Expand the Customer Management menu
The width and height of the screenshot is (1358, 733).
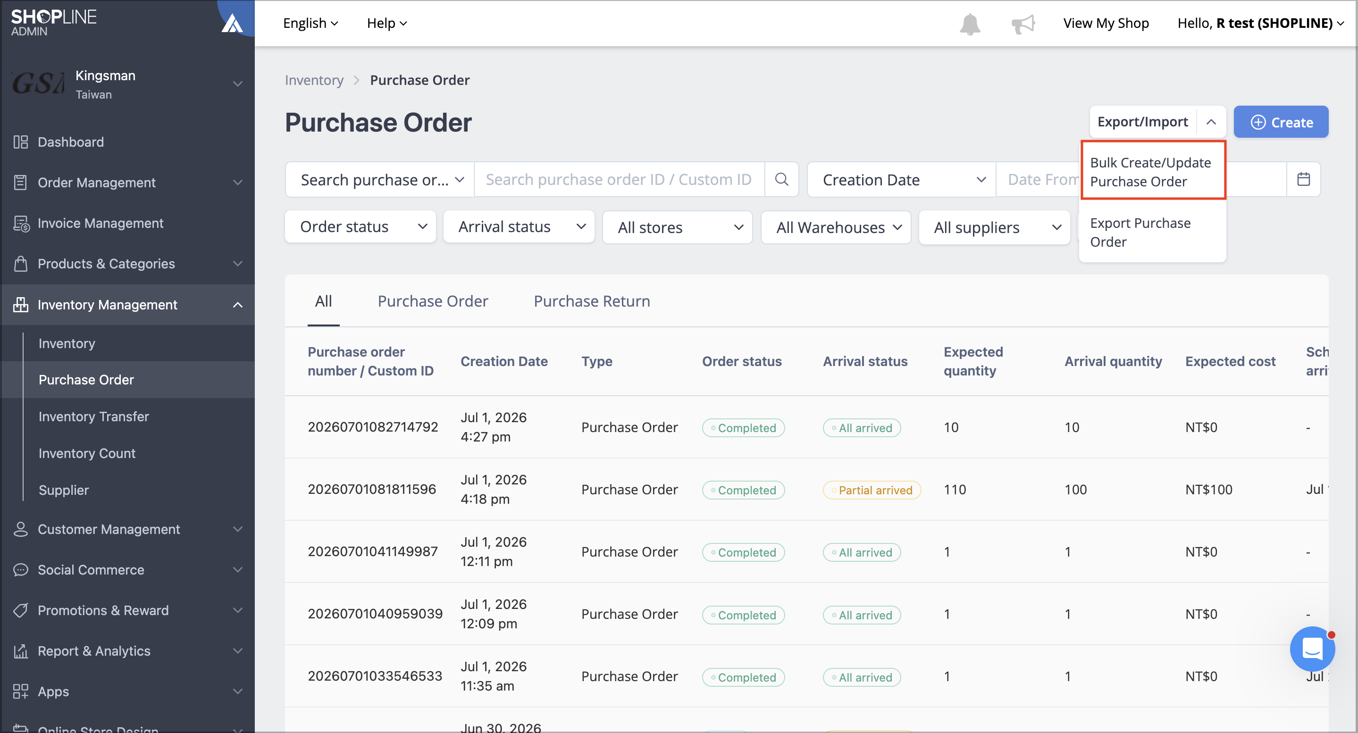coord(238,529)
